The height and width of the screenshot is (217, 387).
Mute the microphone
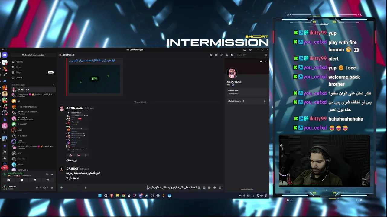(37, 187)
